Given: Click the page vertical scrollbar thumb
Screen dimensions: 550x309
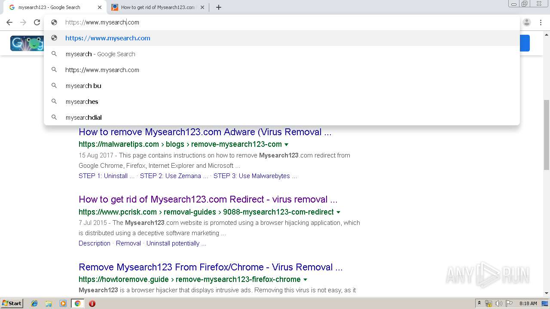Looking at the screenshot, I should pyautogui.click(x=547, y=134).
